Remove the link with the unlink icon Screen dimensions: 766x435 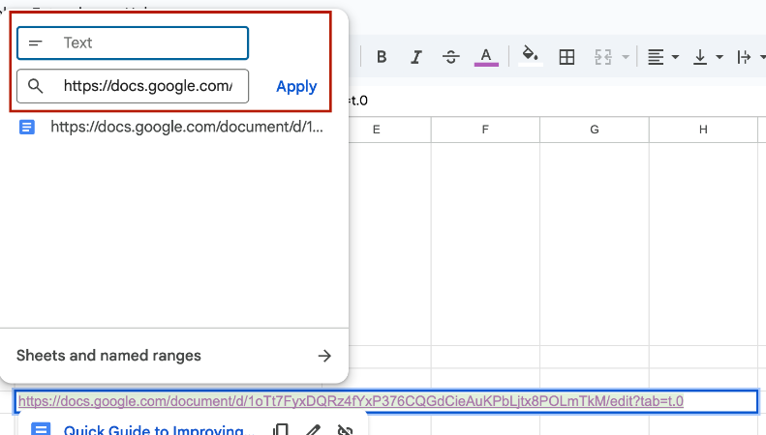pyautogui.click(x=345, y=429)
